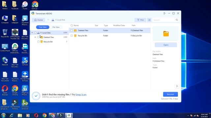
Task: Collapse the F: Local Disk tree node
Action: (x=32, y=33)
